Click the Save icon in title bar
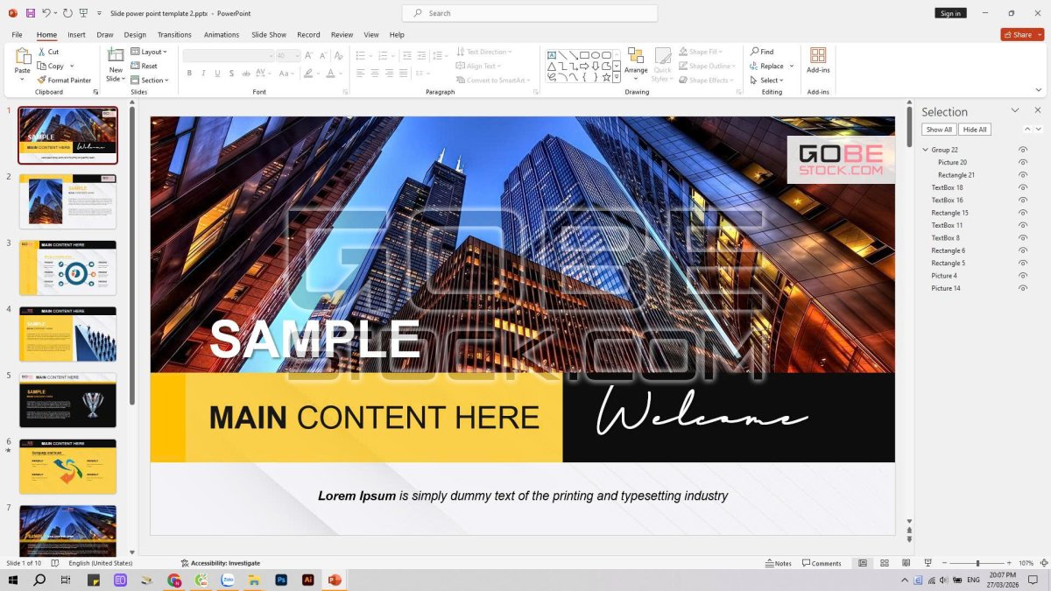This screenshot has width=1051, height=591. [x=31, y=13]
